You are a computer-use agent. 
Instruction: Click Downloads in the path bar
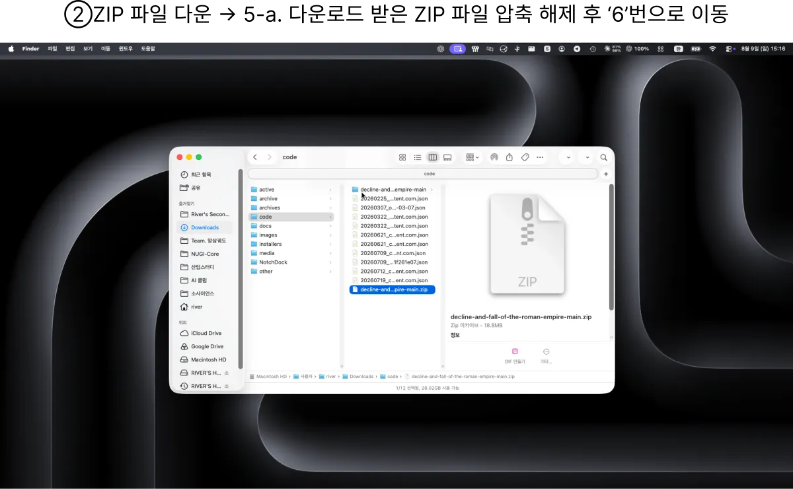pos(358,377)
